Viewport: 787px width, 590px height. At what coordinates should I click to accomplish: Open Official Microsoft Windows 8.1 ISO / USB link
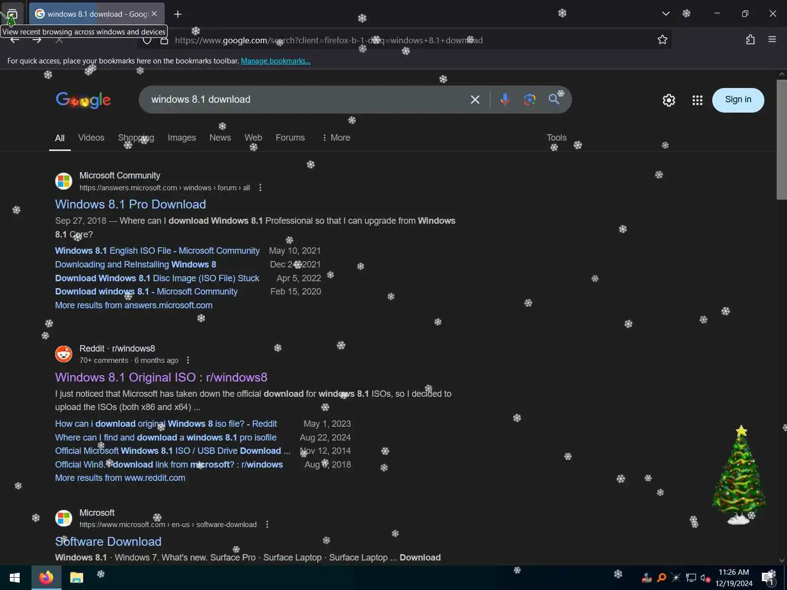coord(172,451)
